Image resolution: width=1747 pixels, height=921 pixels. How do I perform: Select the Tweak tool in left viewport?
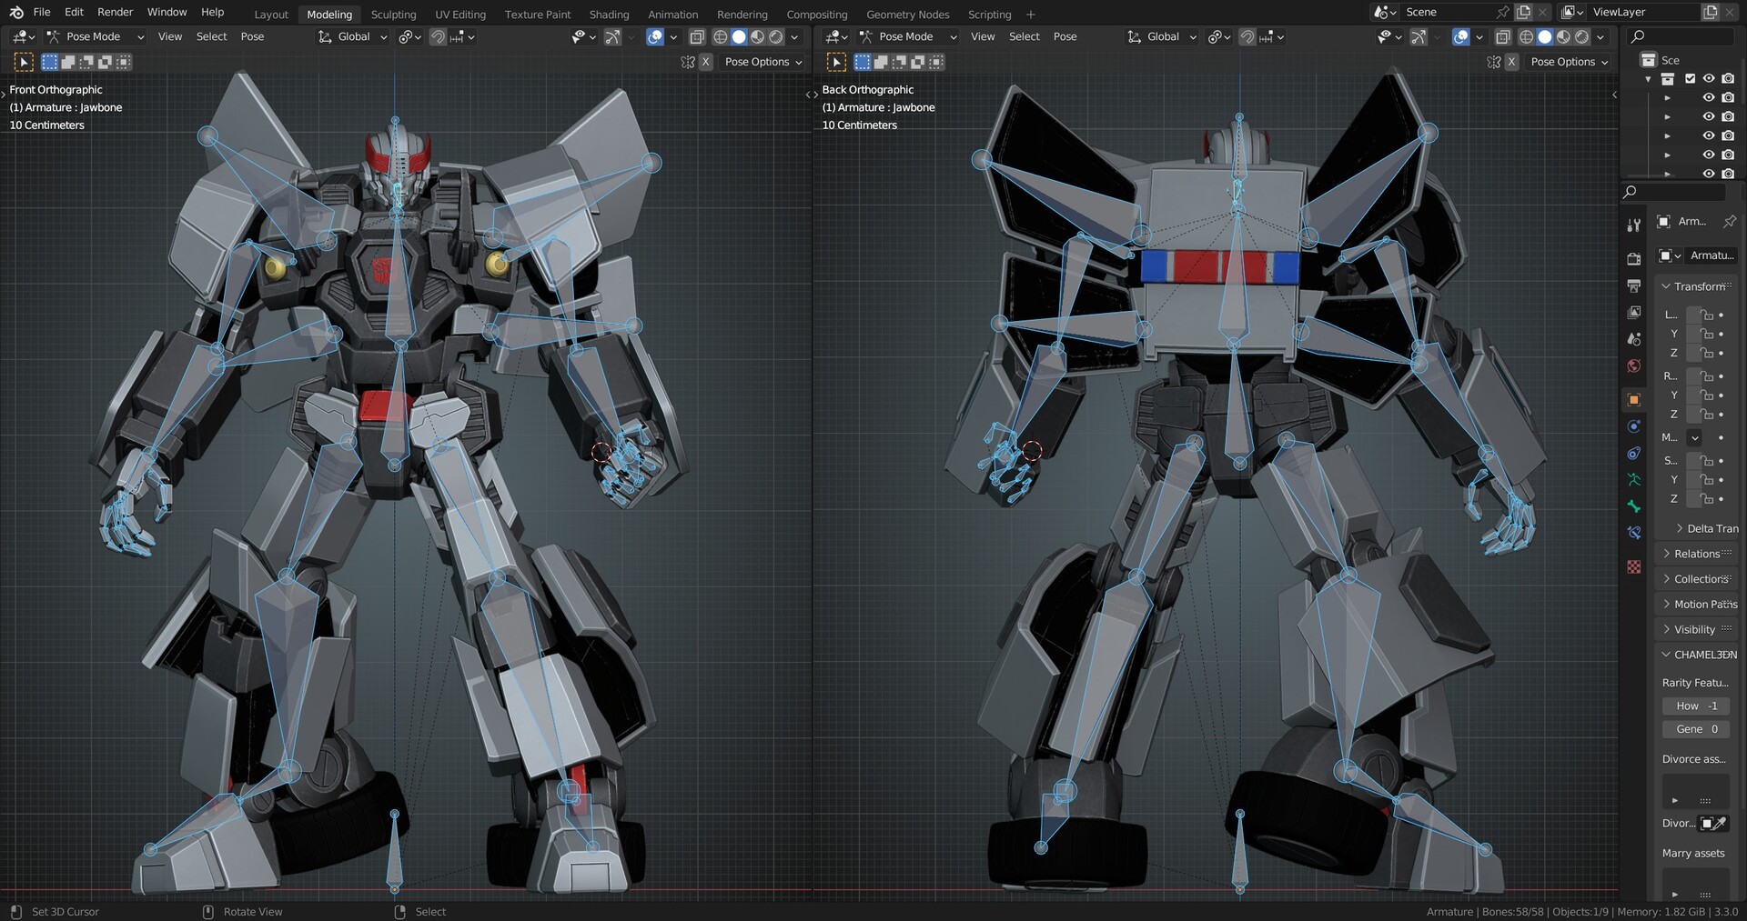click(24, 62)
